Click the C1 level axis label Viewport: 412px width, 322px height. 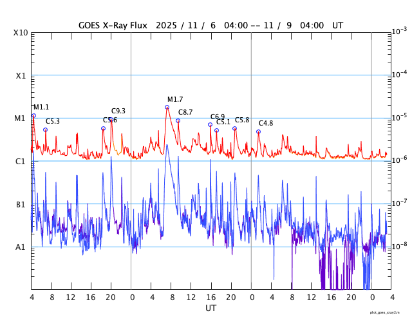click(21, 161)
